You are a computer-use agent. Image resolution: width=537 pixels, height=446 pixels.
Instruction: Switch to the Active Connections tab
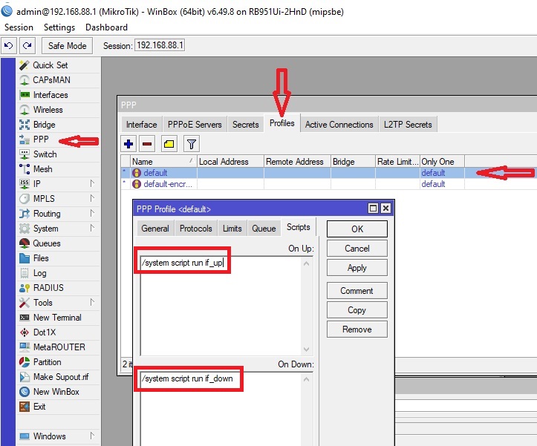click(x=339, y=125)
